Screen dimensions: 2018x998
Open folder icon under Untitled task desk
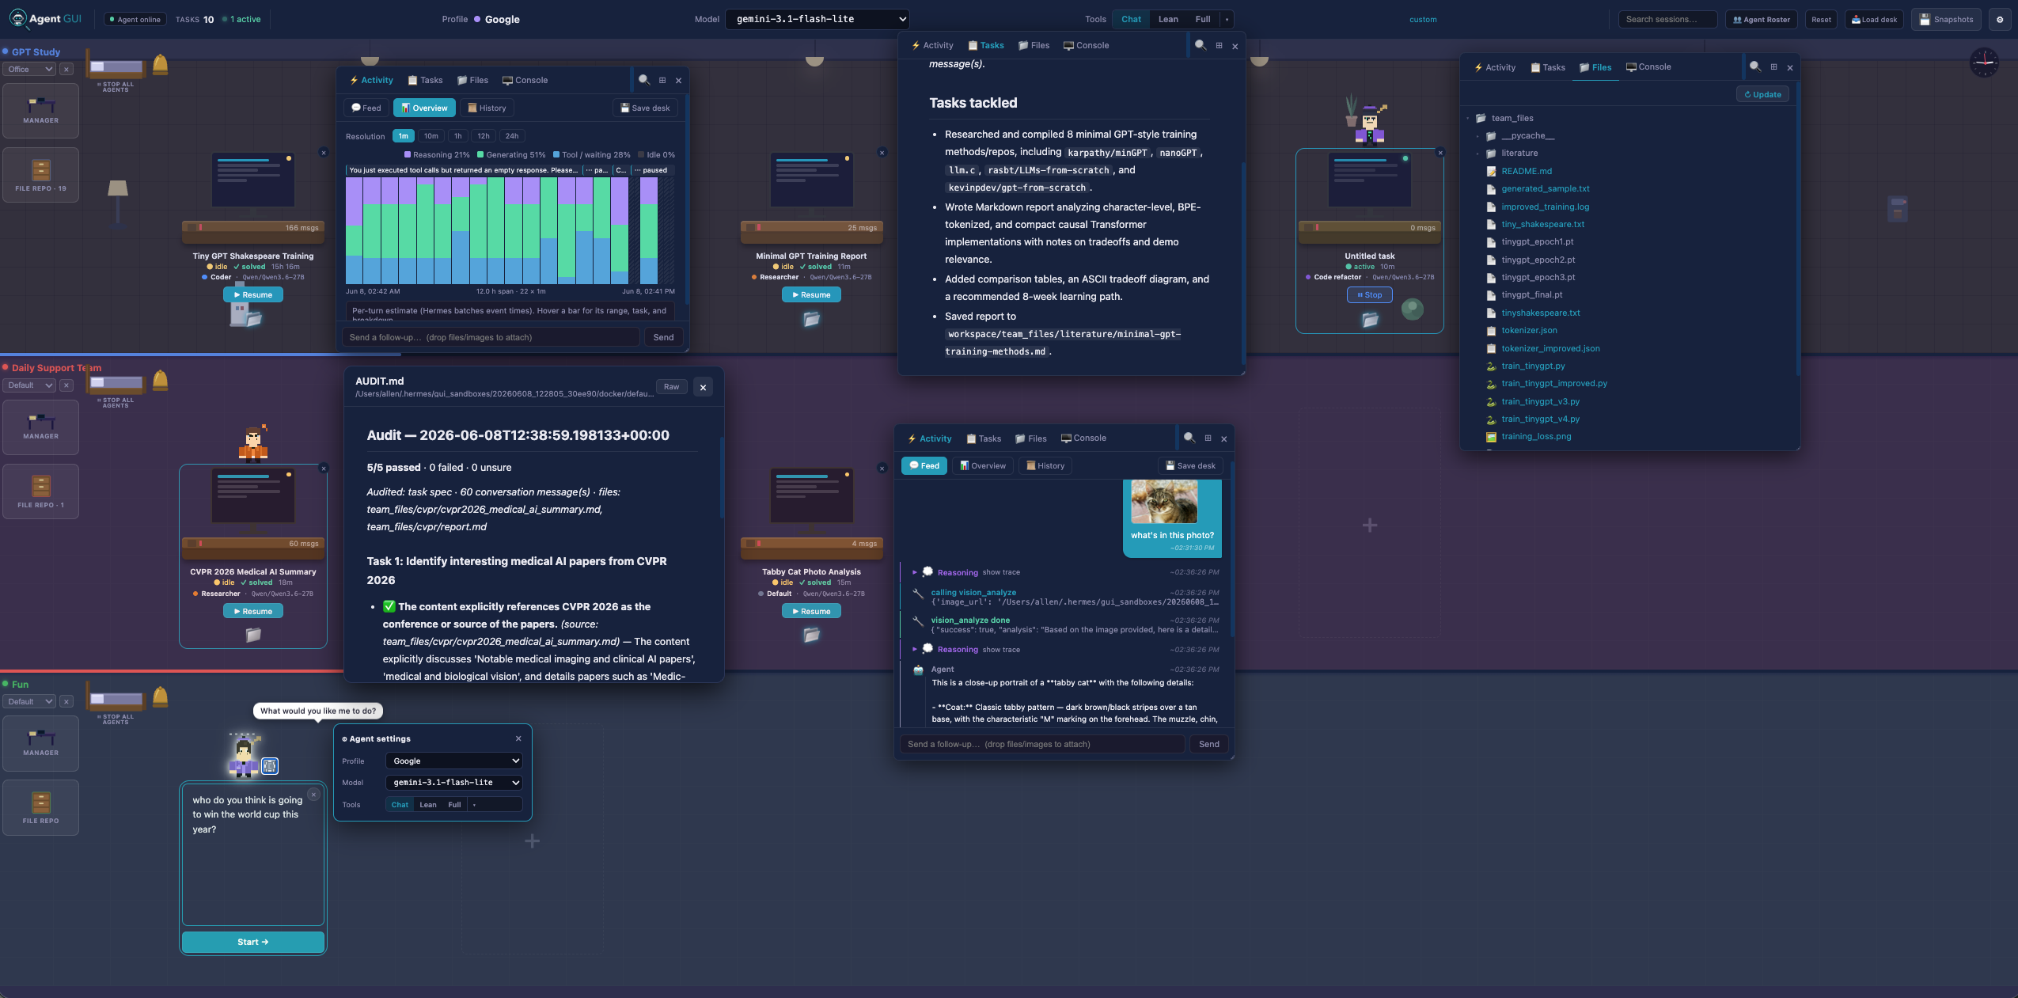[x=1370, y=319]
